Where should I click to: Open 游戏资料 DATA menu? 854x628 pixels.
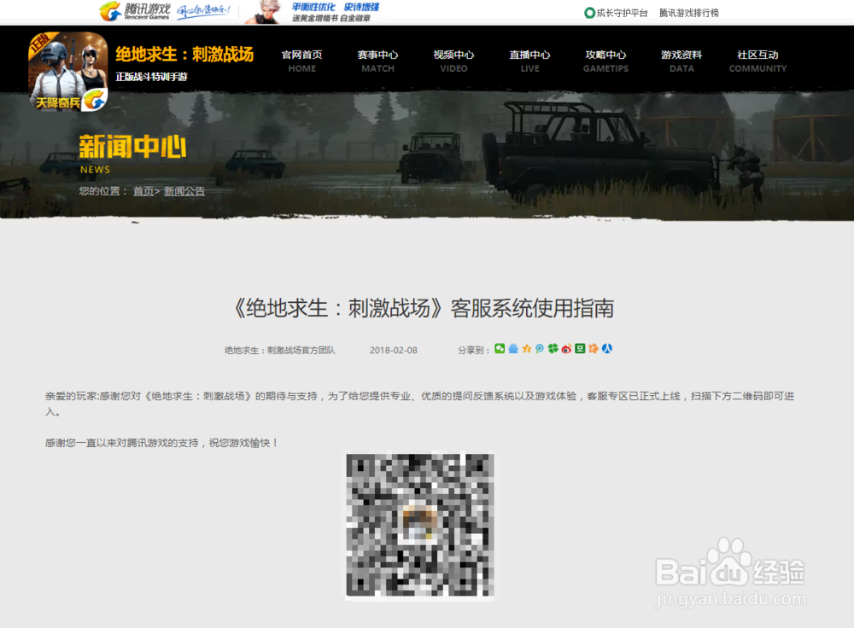click(x=681, y=61)
